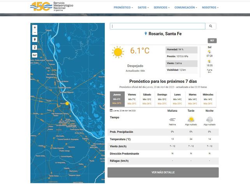The image size is (250, 184).
Task: Click the Dirección Predominante row label
Action: [x=124, y=154]
